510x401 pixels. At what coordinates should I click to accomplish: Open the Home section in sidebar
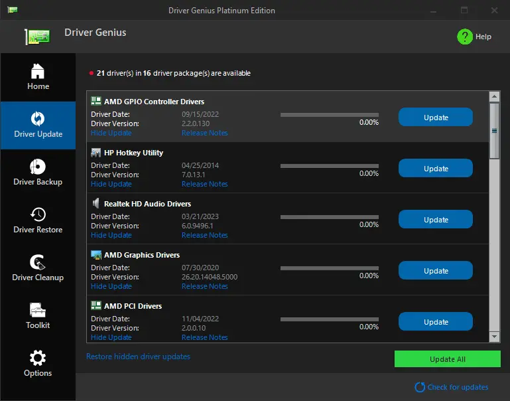coord(38,77)
